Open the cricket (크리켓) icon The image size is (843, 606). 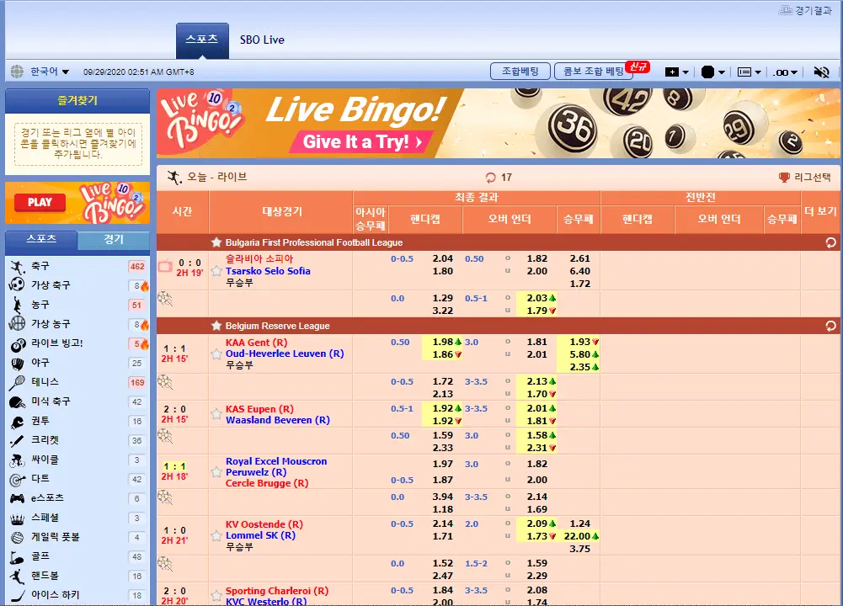tap(17, 440)
